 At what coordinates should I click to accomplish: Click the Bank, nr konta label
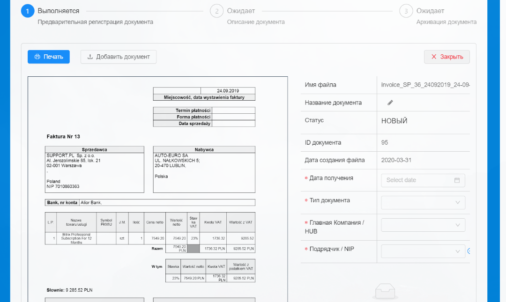coord(62,203)
